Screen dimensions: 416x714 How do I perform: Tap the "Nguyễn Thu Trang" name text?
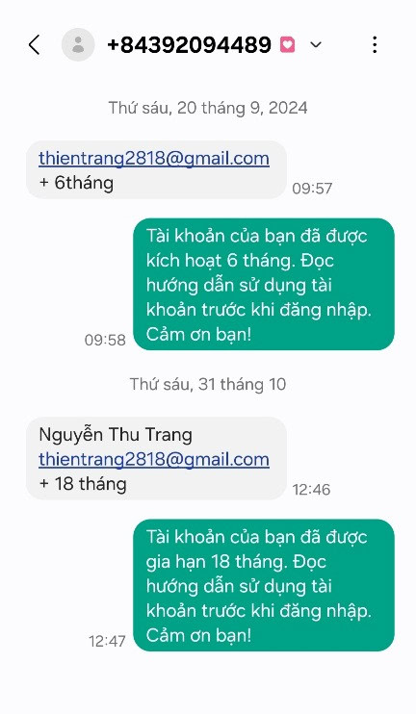(116, 435)
